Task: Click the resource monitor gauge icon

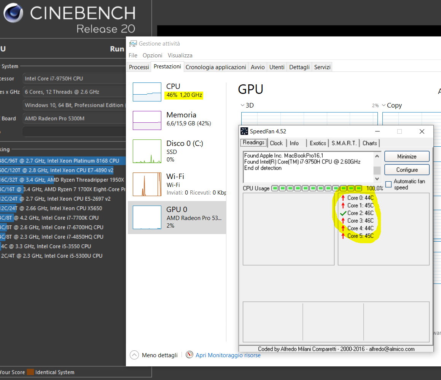Action: (x=189, y=355)
